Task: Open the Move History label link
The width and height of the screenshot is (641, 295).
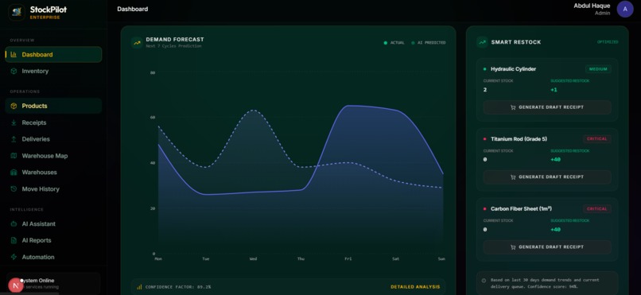Action: 41,188
